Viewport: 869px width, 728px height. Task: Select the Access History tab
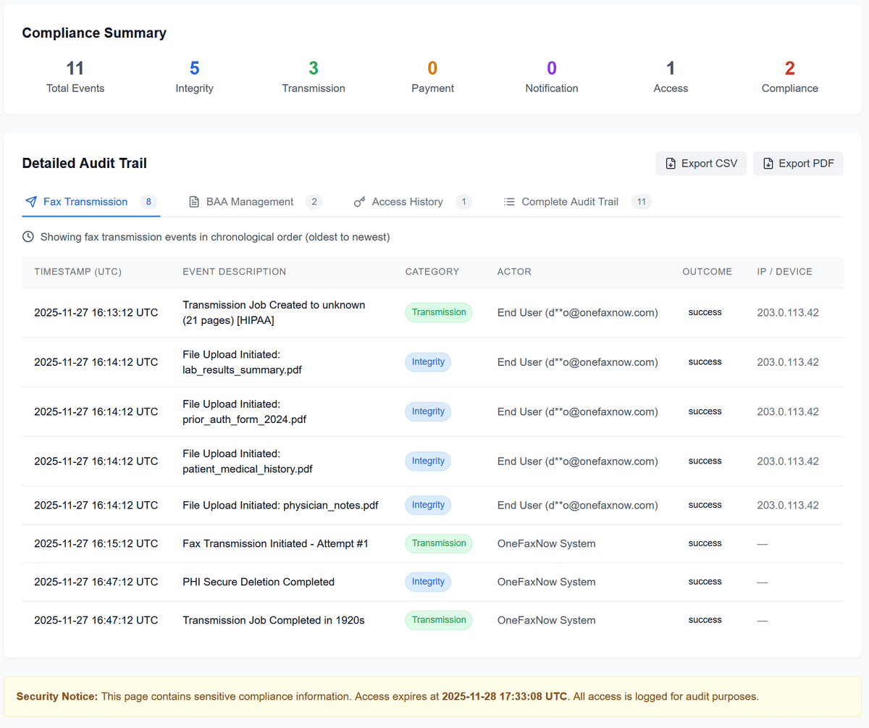(x=406, y=201)
